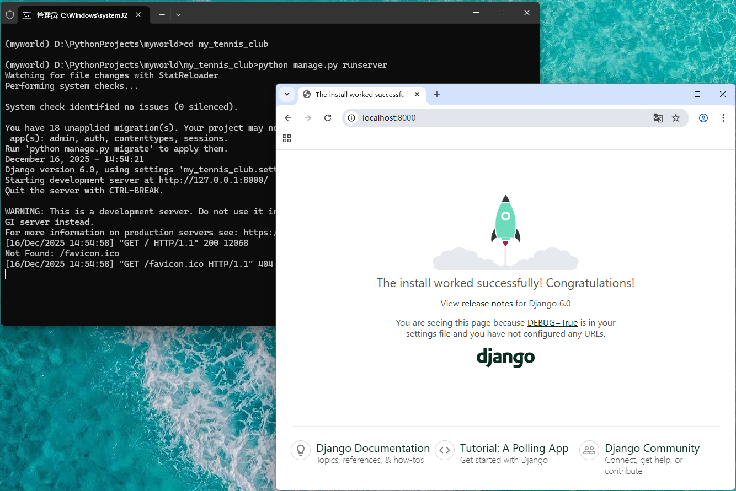Open the Chrome three-dot menu
The image size is (736, 491).
click(723, 118)
